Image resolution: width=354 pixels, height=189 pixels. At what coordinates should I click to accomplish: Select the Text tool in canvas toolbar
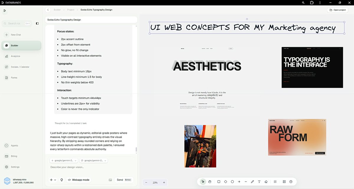[259, 182]
